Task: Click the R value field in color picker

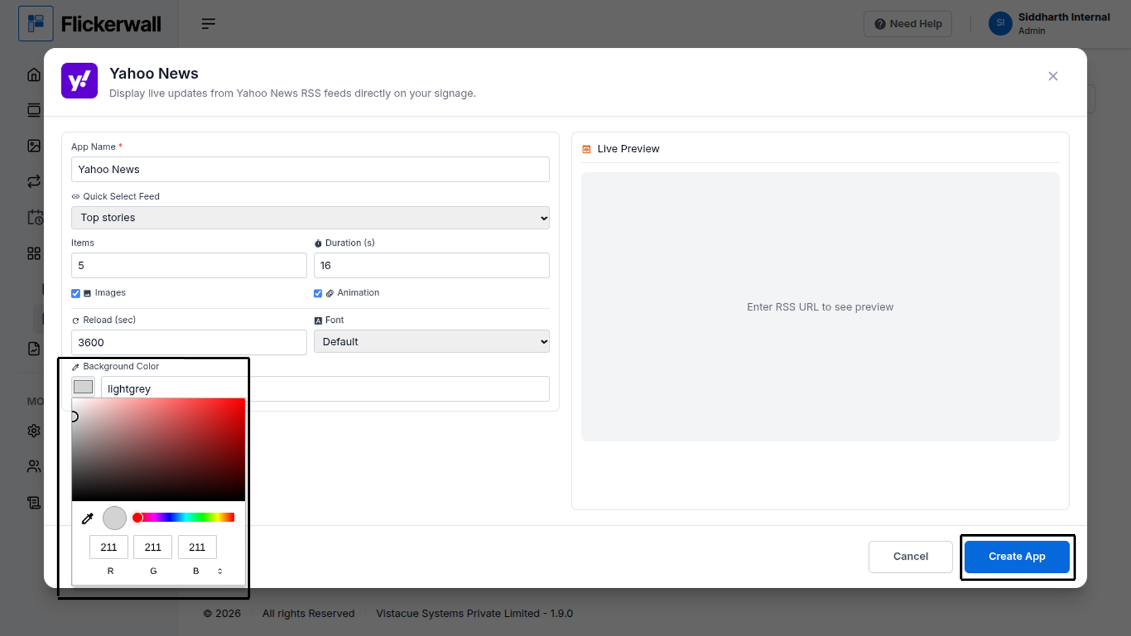Action: coord(108,547)
